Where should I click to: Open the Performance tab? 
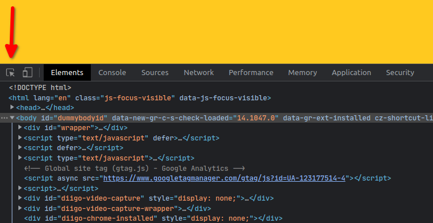(x=251, y=73)
